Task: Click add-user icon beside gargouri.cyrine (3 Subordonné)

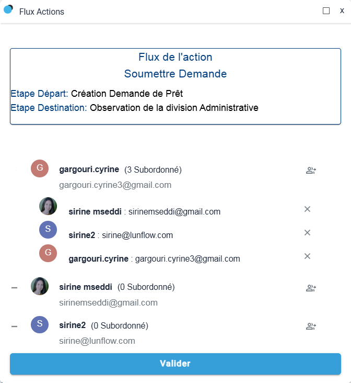Action: coord(311,170)
